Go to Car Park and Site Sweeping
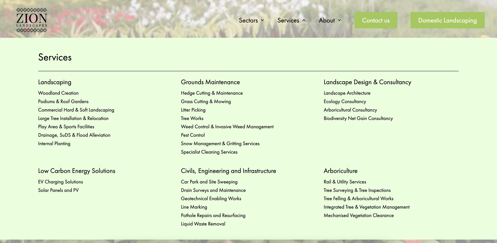 click(x=209, y=182)
